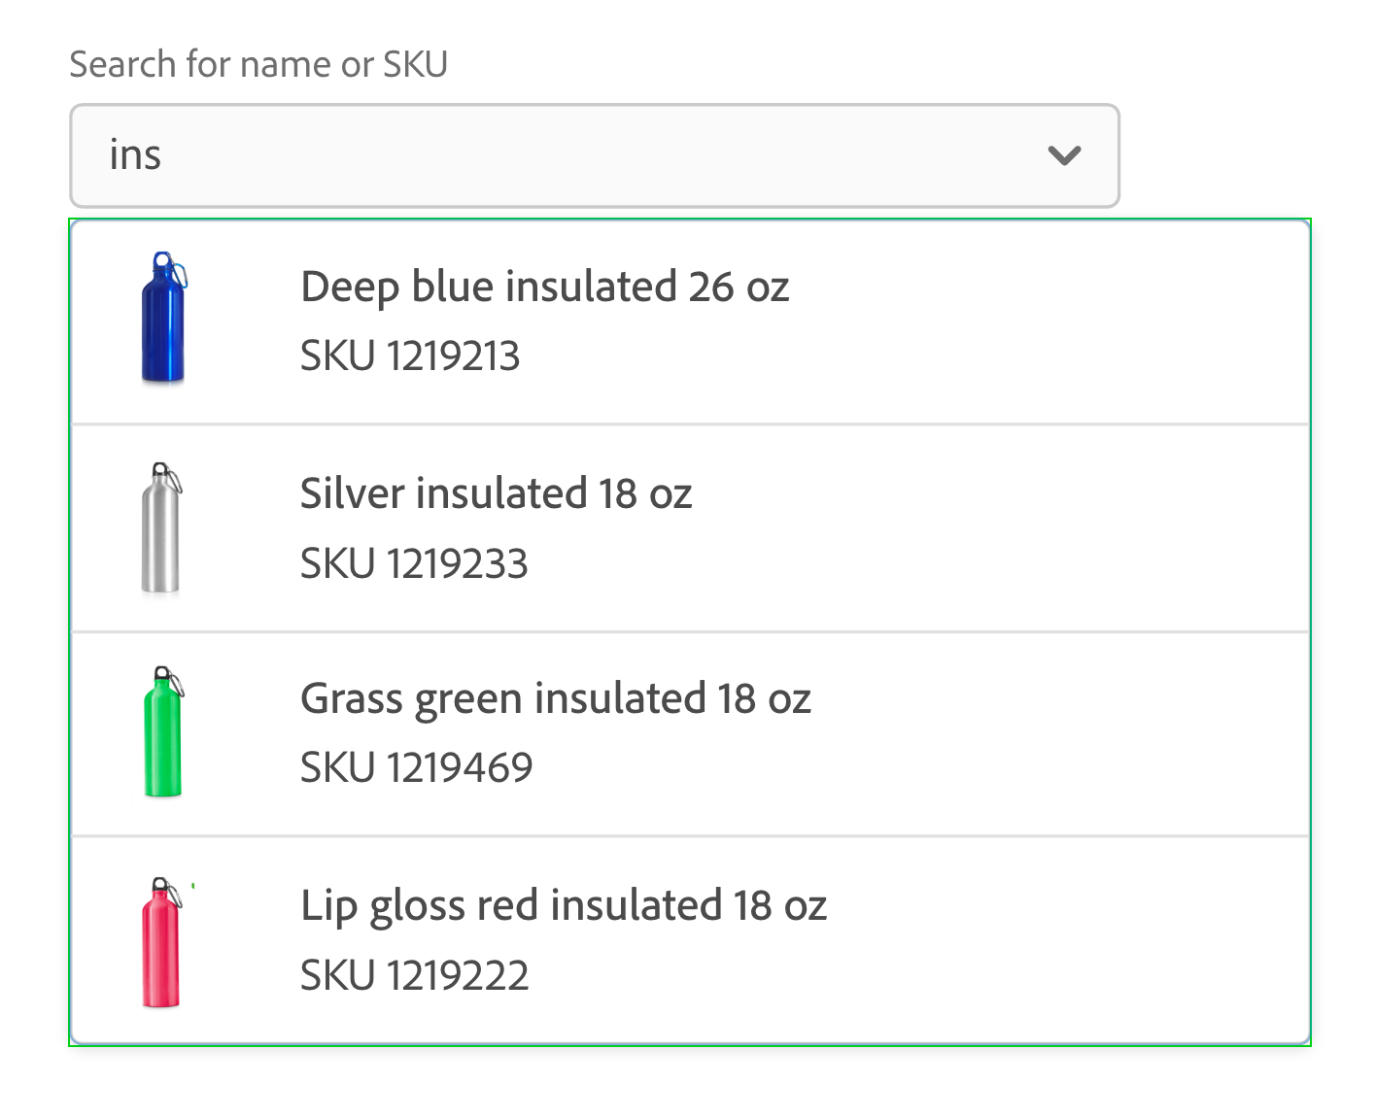
Task: Choose "Grass green insulated 18 oz"
Action: pos(555,699)
